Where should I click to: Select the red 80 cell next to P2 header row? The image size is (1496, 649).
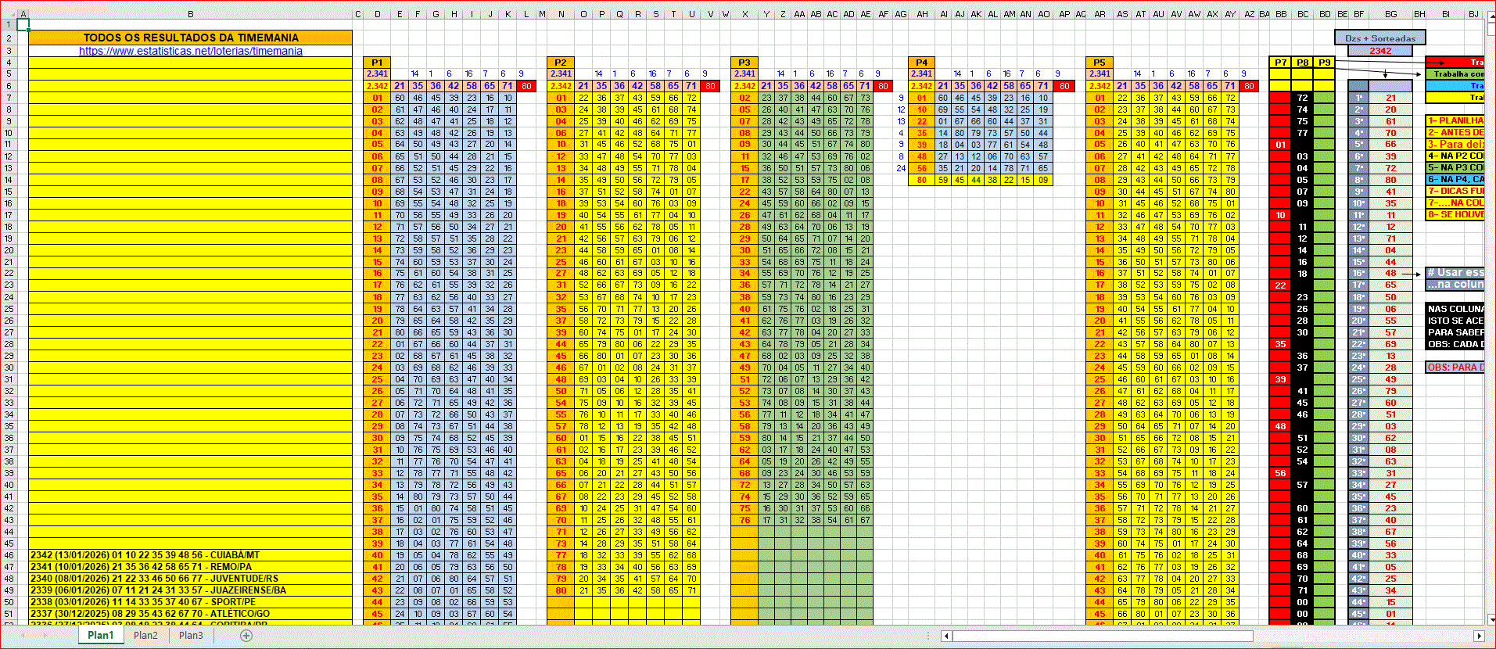tap(709, 86)
